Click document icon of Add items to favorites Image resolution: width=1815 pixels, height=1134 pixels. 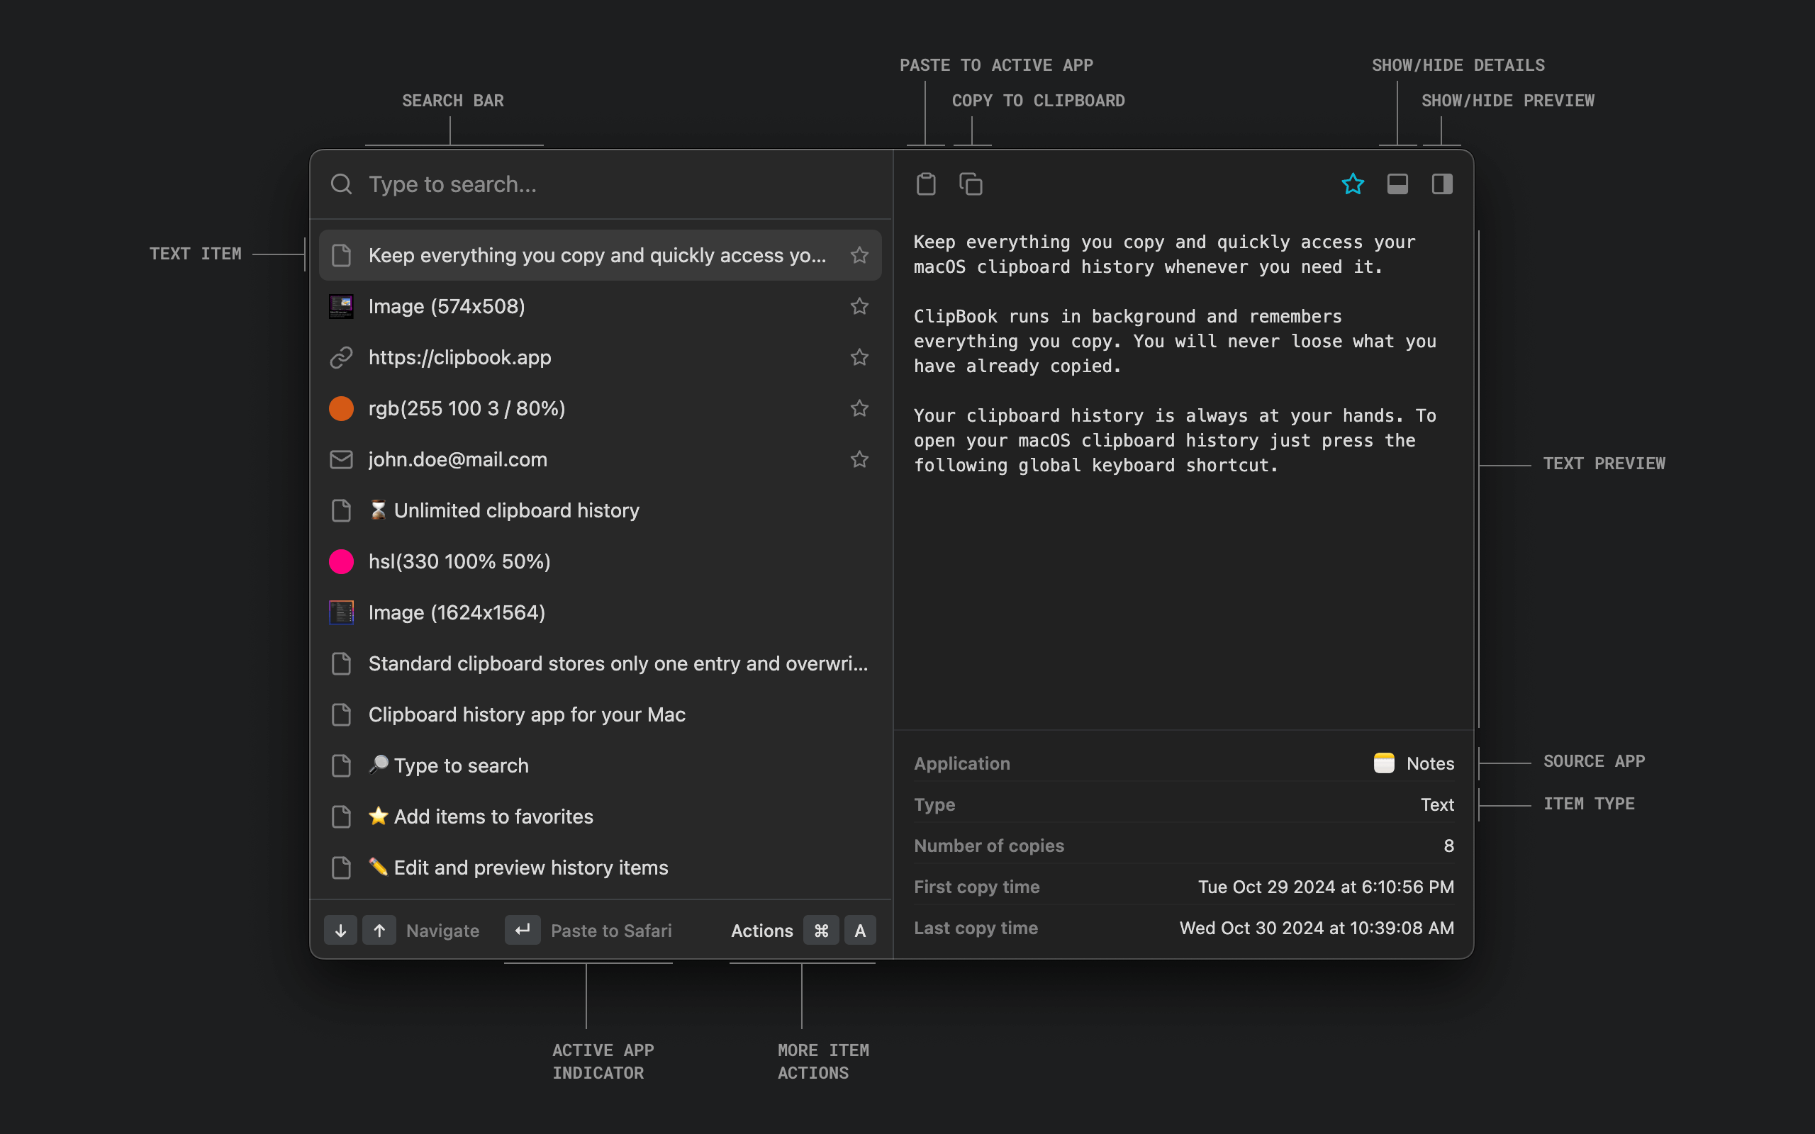(x=341, y=816)
